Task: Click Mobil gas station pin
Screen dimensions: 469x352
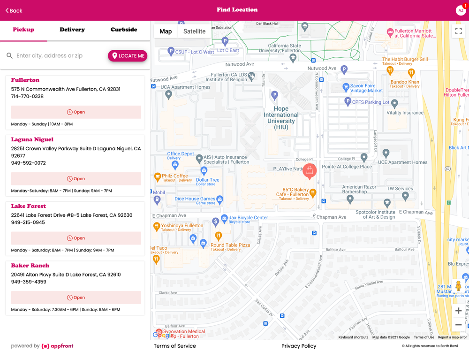Action: [157, 200]
